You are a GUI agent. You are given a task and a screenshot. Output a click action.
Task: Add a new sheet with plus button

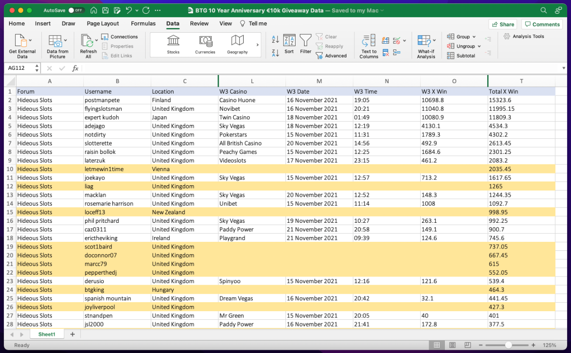click(x=72, y=334)
